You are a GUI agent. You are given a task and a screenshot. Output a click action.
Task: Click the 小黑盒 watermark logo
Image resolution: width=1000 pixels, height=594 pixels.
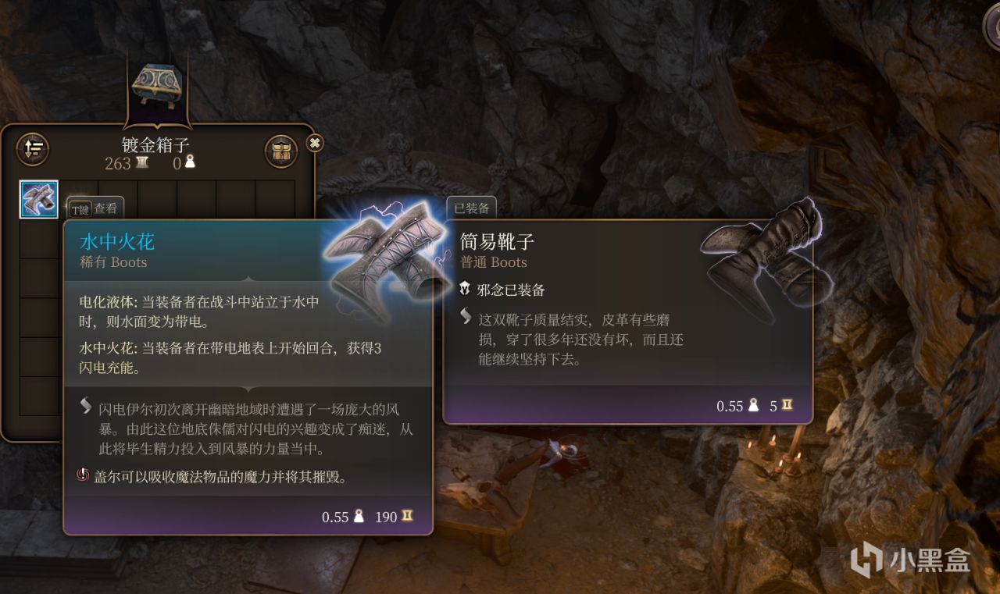coord(911,560)
